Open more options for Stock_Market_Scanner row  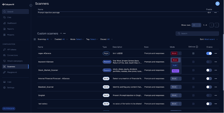click(216, 70)
